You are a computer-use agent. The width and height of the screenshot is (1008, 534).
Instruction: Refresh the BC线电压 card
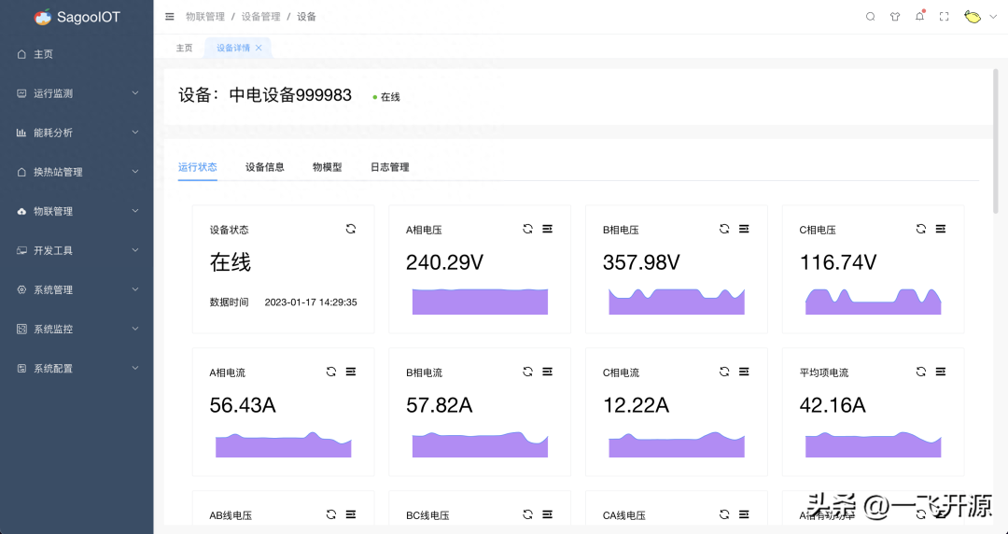[527, 514]
